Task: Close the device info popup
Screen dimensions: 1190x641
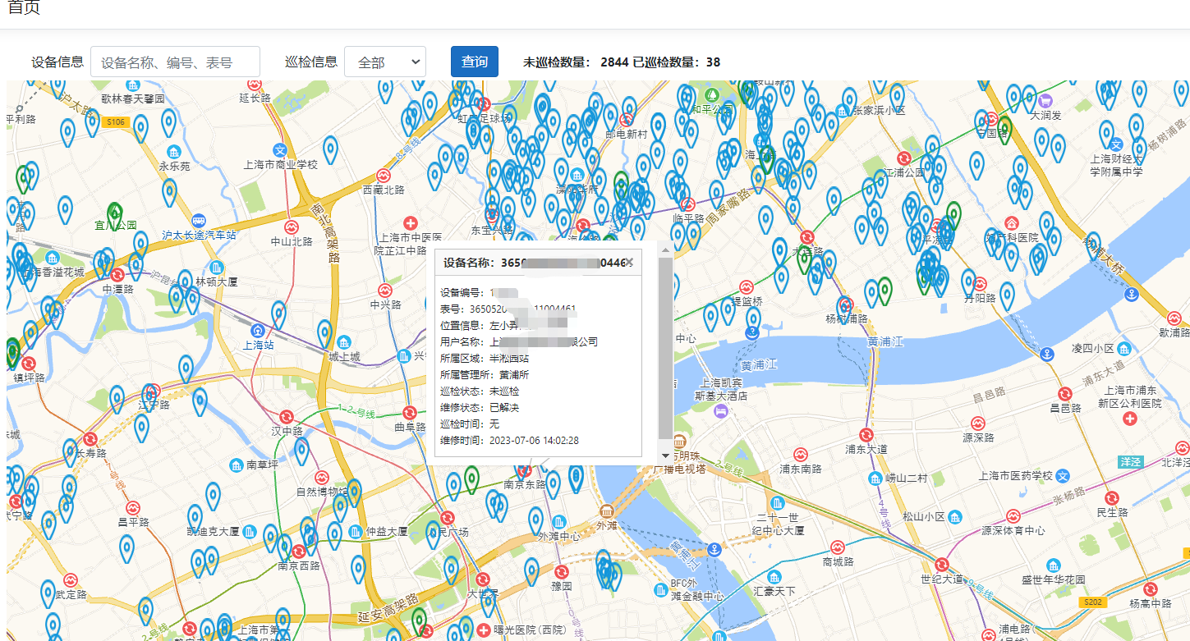Action: (x=629, y=262)
